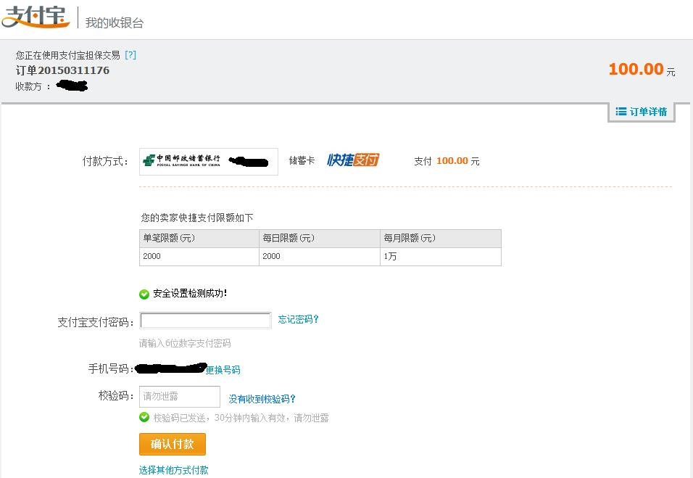Open the 订单详情 order details tab
This screenshot has height=478, width=693.
[642, 112]
